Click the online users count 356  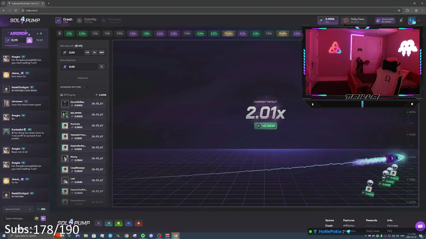pyautogui.click(x=42, y=209)
